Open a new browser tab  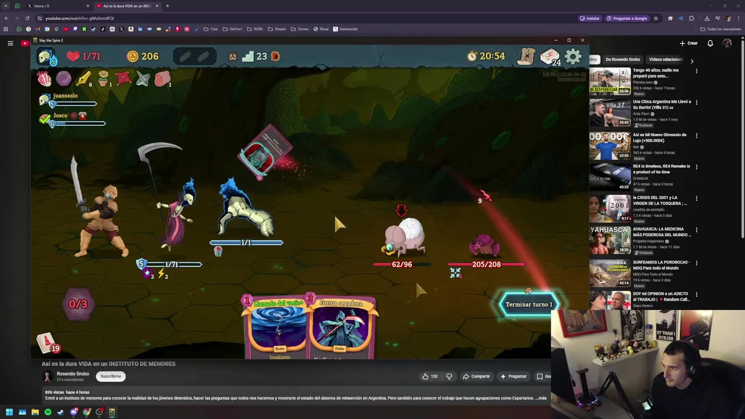[167, 6]
